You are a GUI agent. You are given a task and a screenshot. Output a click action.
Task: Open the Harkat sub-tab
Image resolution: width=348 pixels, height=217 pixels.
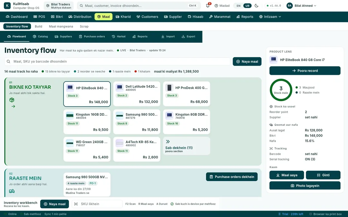[119, 37]
